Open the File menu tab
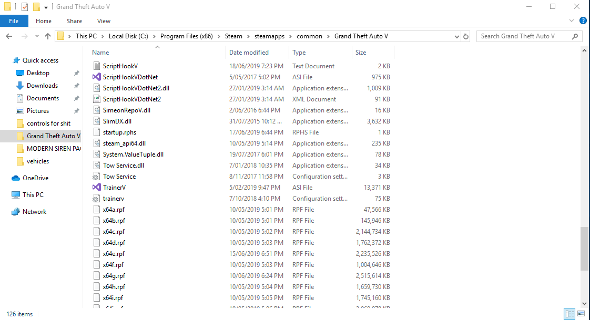 pyautogui.click(x=14, y=21)
